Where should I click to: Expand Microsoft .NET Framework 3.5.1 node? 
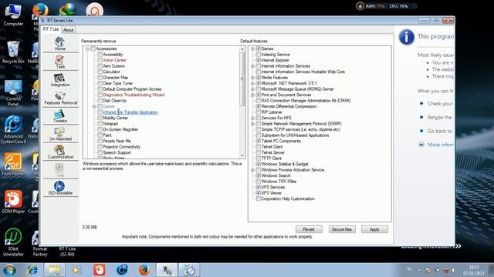coord(252,83)
